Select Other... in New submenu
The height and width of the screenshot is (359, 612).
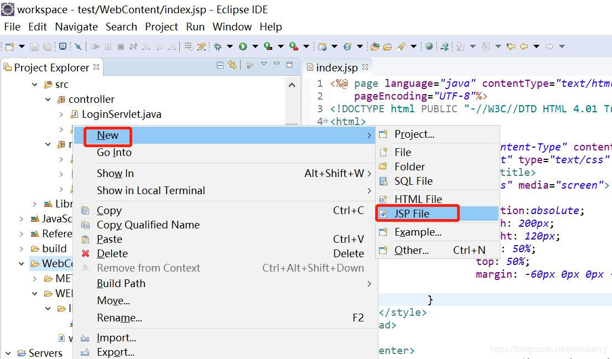tap(438, 251)
